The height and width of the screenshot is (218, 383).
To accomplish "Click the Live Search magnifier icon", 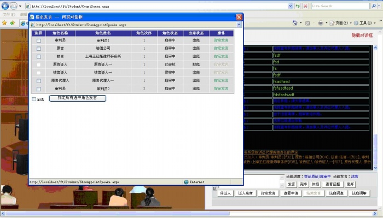I will pyautogui.click(x=374, y=6).
